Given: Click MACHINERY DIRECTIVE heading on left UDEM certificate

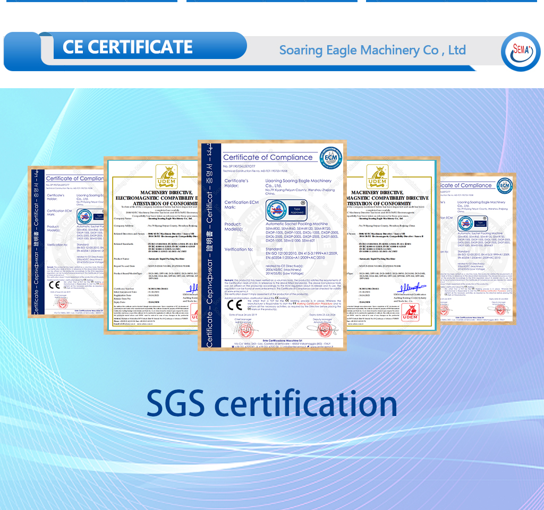Looking at the screenshot, I should point(166,192).
